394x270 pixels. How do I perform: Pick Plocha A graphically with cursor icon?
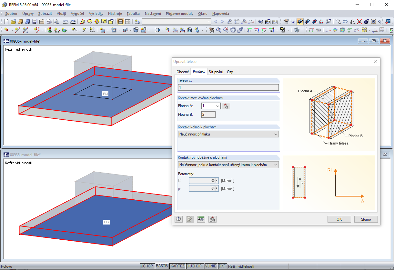[x=226, y=106]
